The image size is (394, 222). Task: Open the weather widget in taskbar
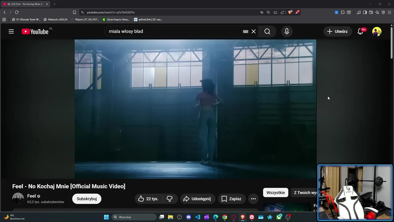pos(14,217)
